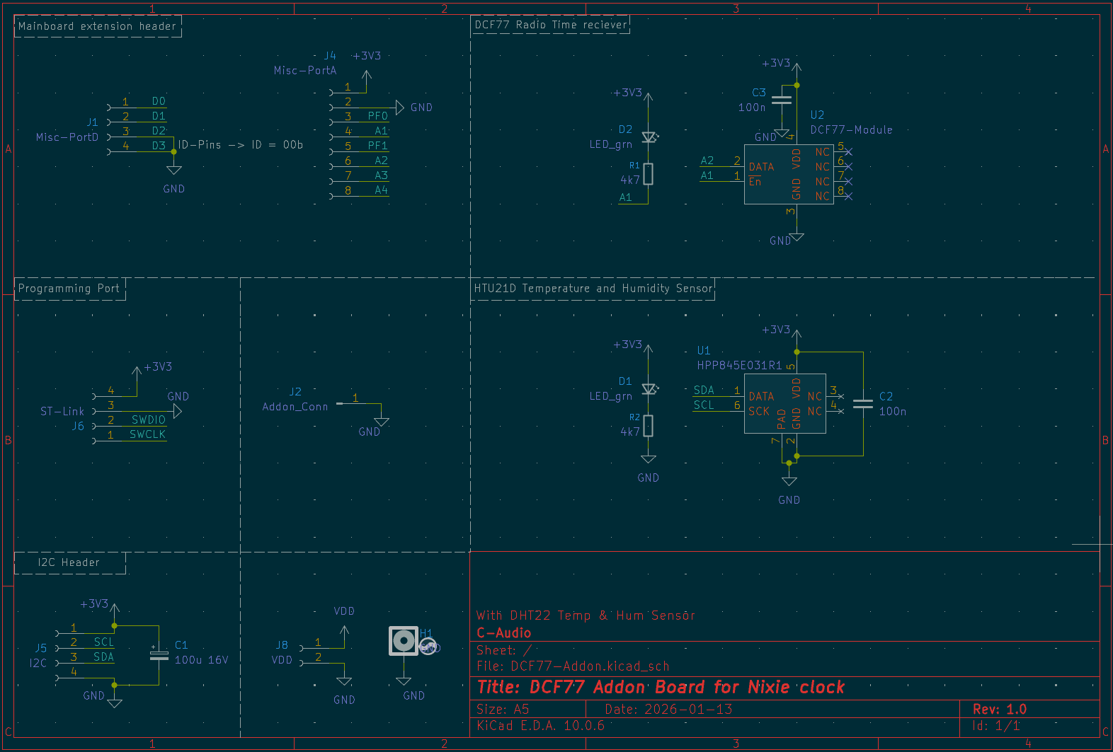Select the no-connect X on U1 pin 3
This screenshot has height=752, width=1113.
841,396
